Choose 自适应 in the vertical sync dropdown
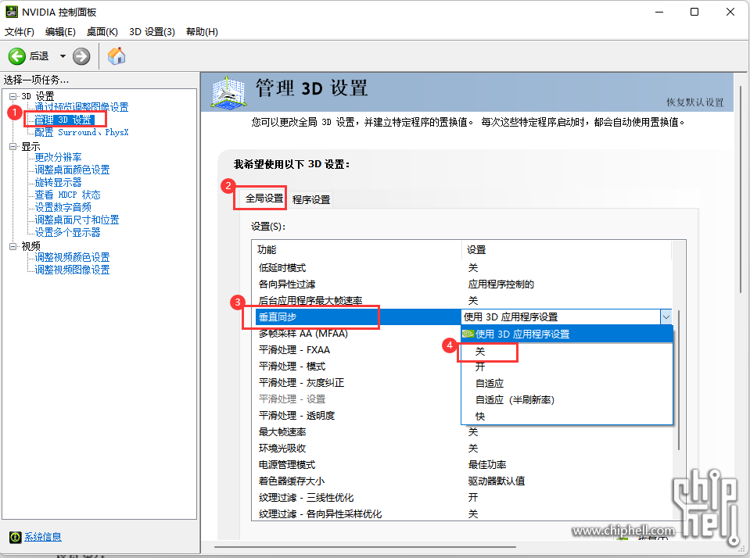Viewport: 750px width, 558px height. [x=567, y=384]
